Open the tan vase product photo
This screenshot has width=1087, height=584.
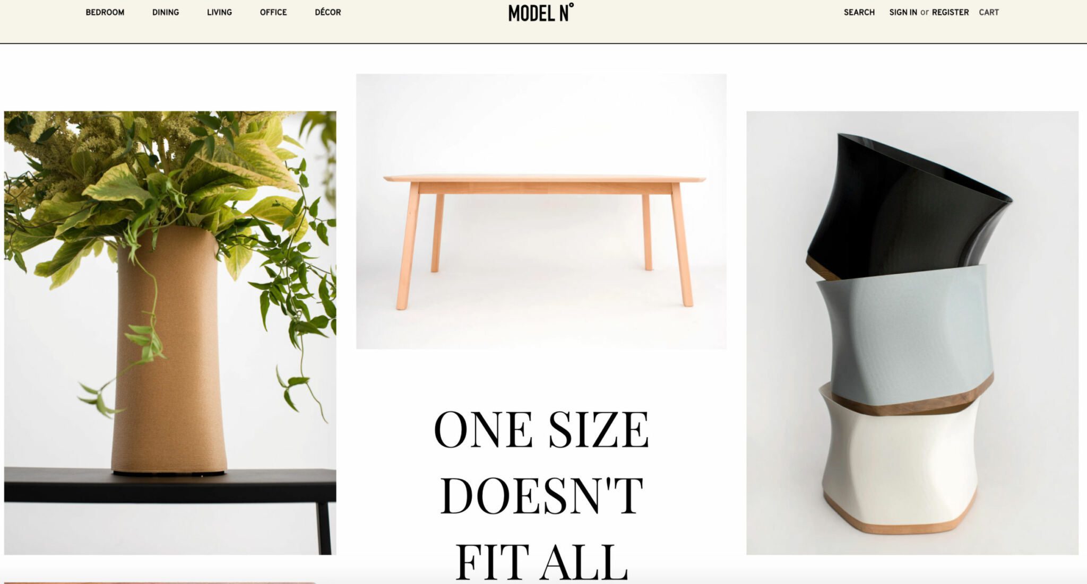click(170, 333)
